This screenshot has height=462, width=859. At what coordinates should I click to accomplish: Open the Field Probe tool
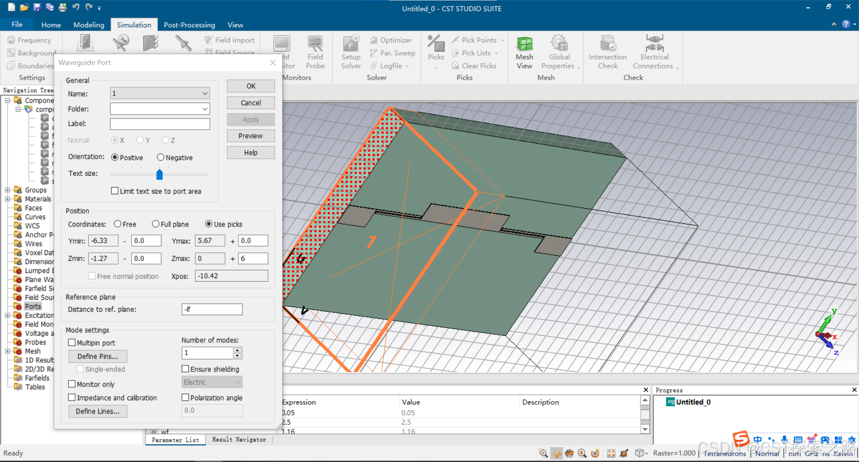point(315,52)
